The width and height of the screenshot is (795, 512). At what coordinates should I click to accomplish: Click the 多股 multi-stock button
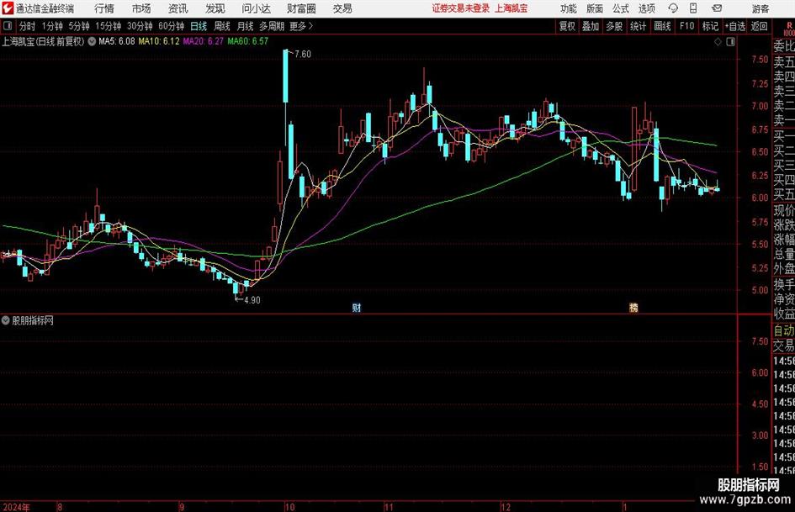point(614,26)
